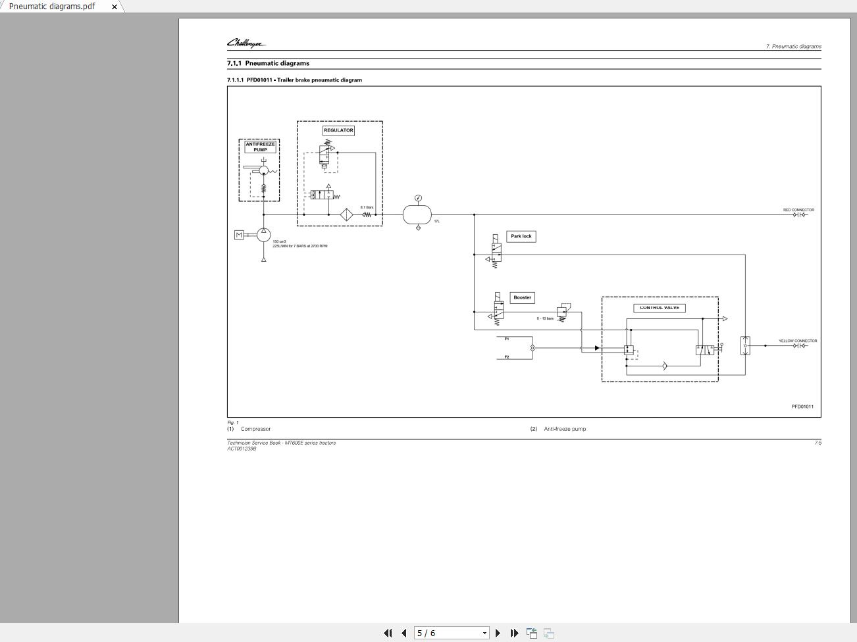
Task: Click the greyed-out next view icon
Action: coord(549,633)
